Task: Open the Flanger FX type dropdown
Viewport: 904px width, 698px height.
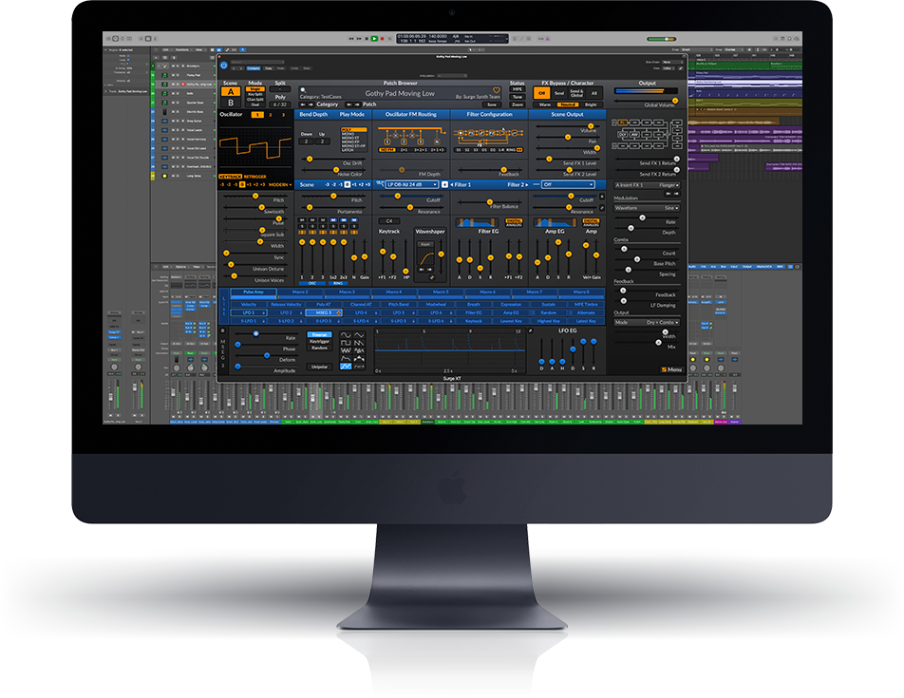Action: coord(666,185)
